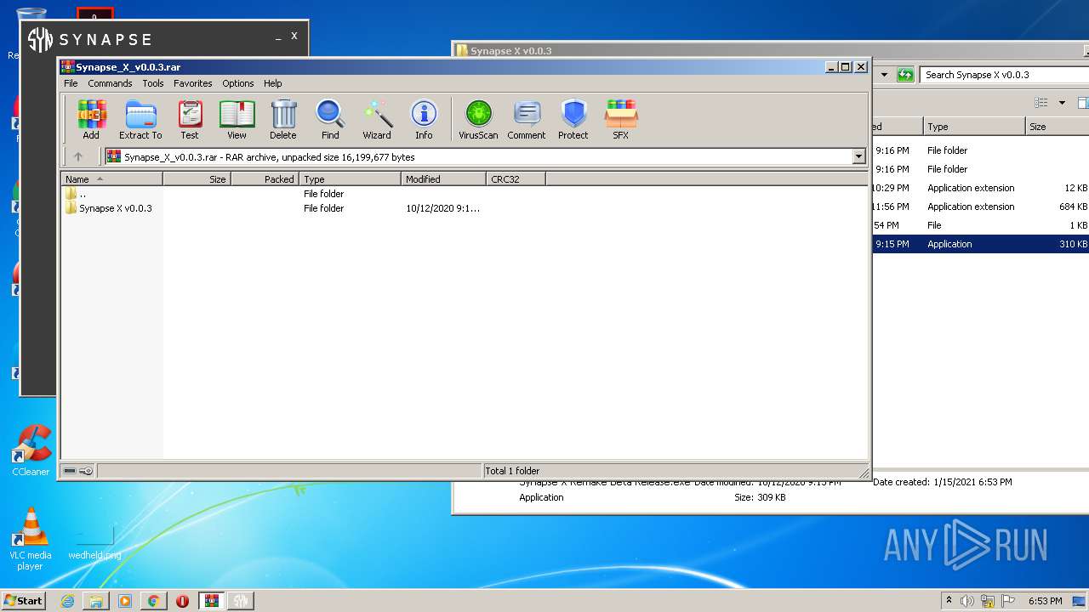The image size is (1089, 612).
Task: Open the Favorites menu
Action: [x=193, y=83]
